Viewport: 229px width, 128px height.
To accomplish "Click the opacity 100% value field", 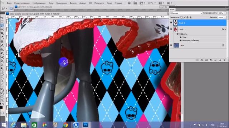I will tap(220, 13).
